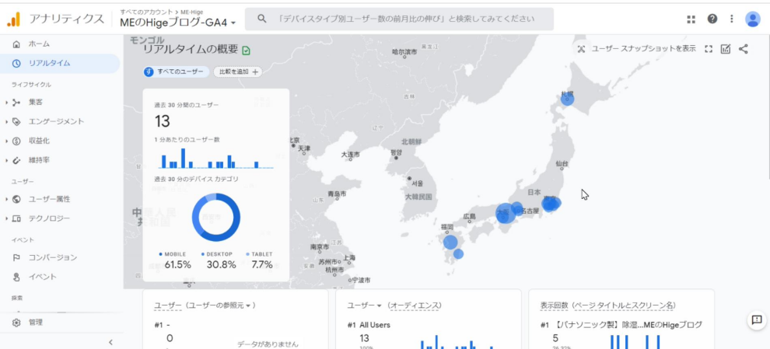Click the 【パナソニック製】除湿 page title row
Screen dimensions: 770x349
(621, 325)
